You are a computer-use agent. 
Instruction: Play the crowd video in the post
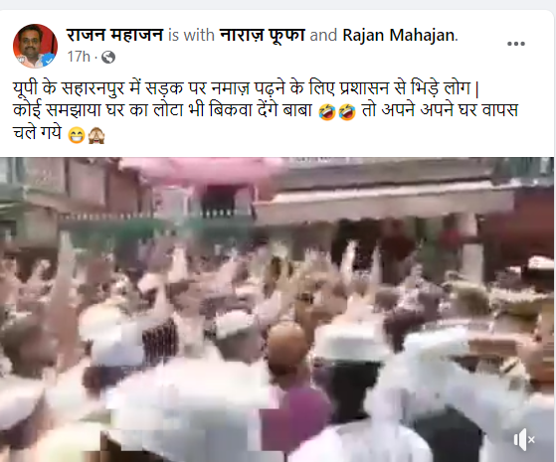(277, 309)
